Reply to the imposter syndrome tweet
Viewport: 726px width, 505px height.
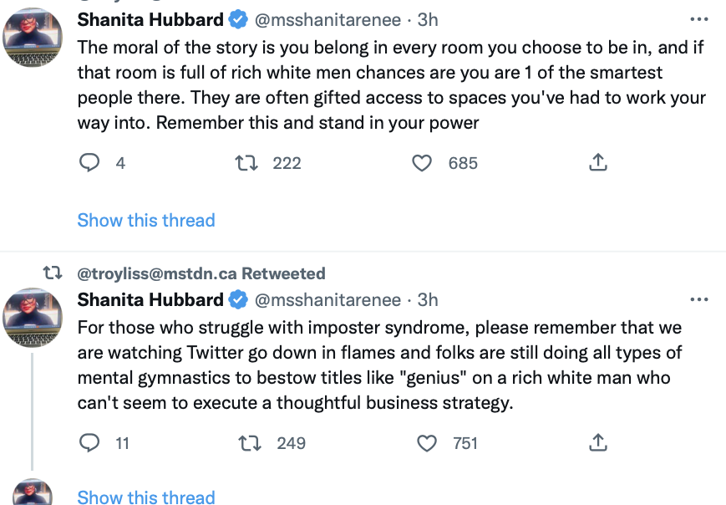[89, 443]
